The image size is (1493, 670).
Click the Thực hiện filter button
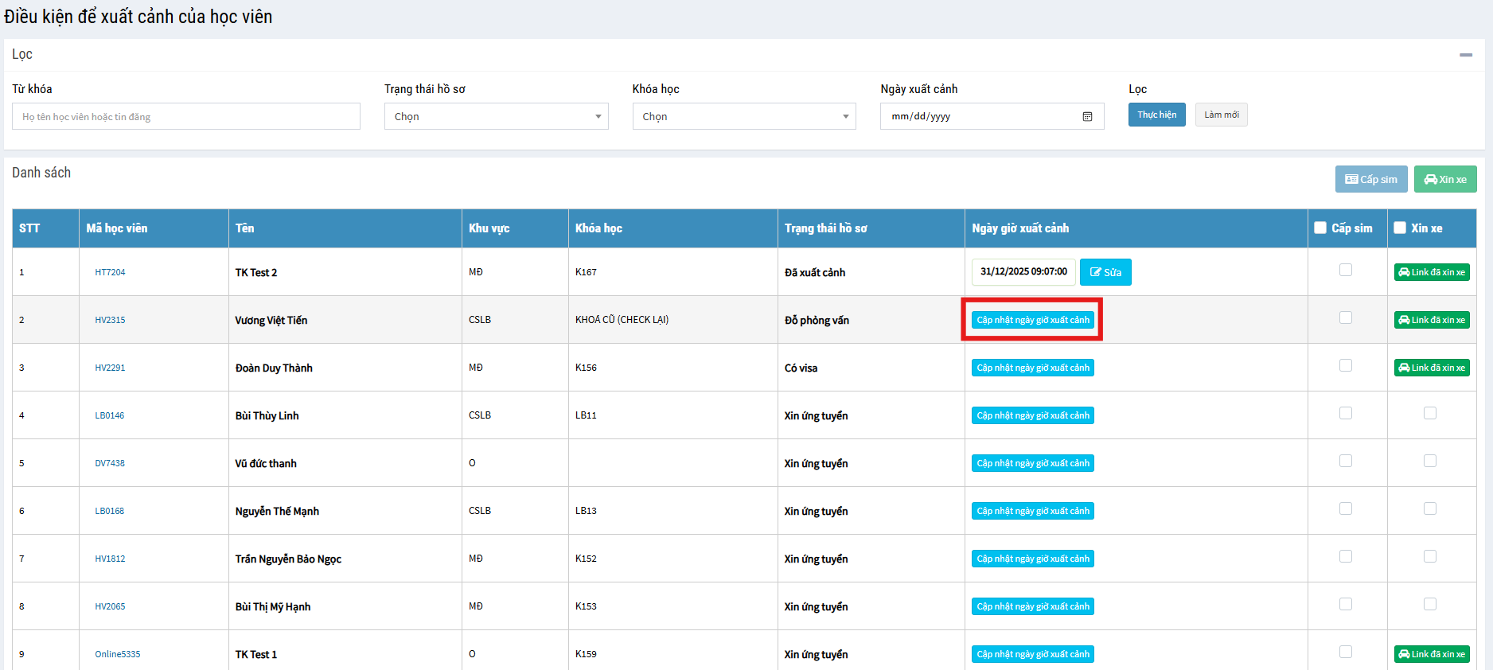click(1156, 115)
